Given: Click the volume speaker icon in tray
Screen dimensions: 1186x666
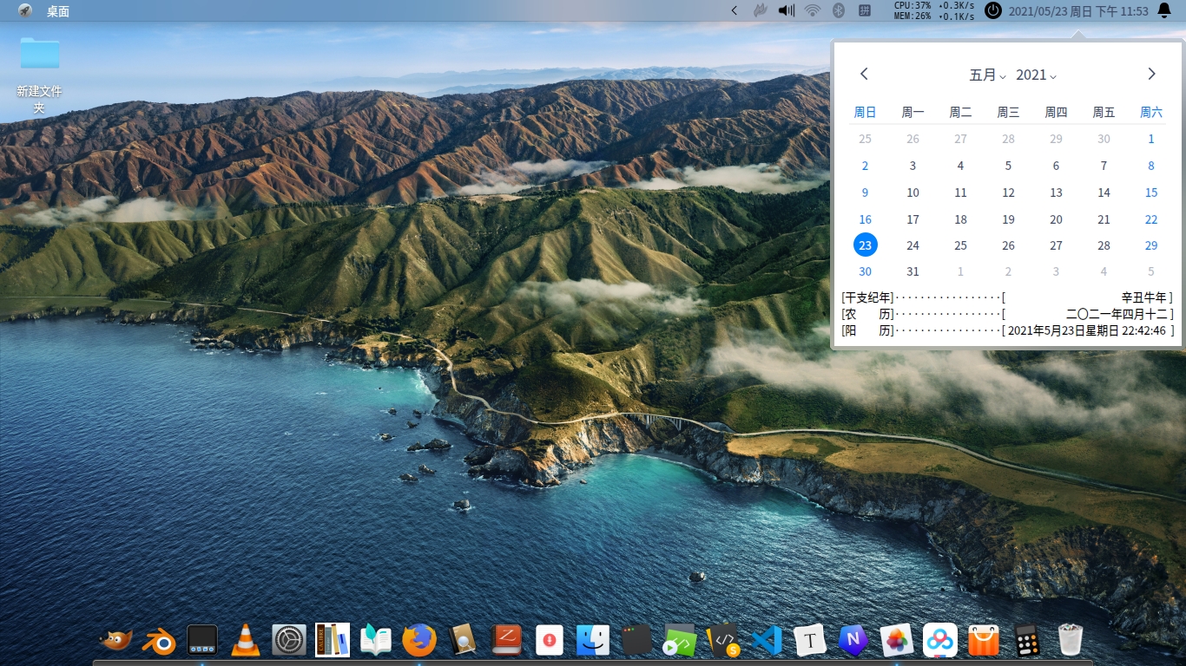Looking at the screenshot, I should (787, 10).
